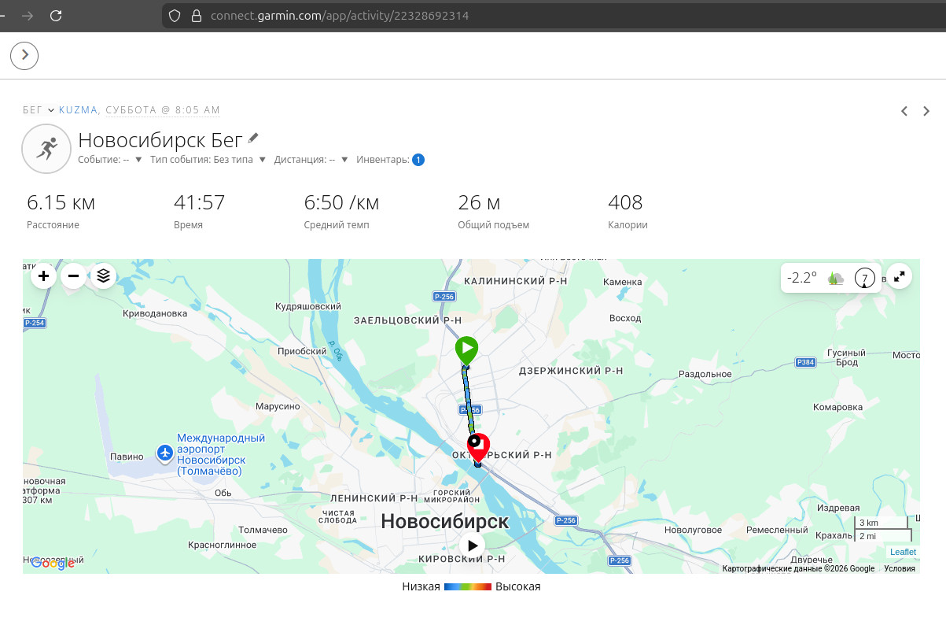Play the route animation on the map

pyautogui.click(x=473, y=545)
